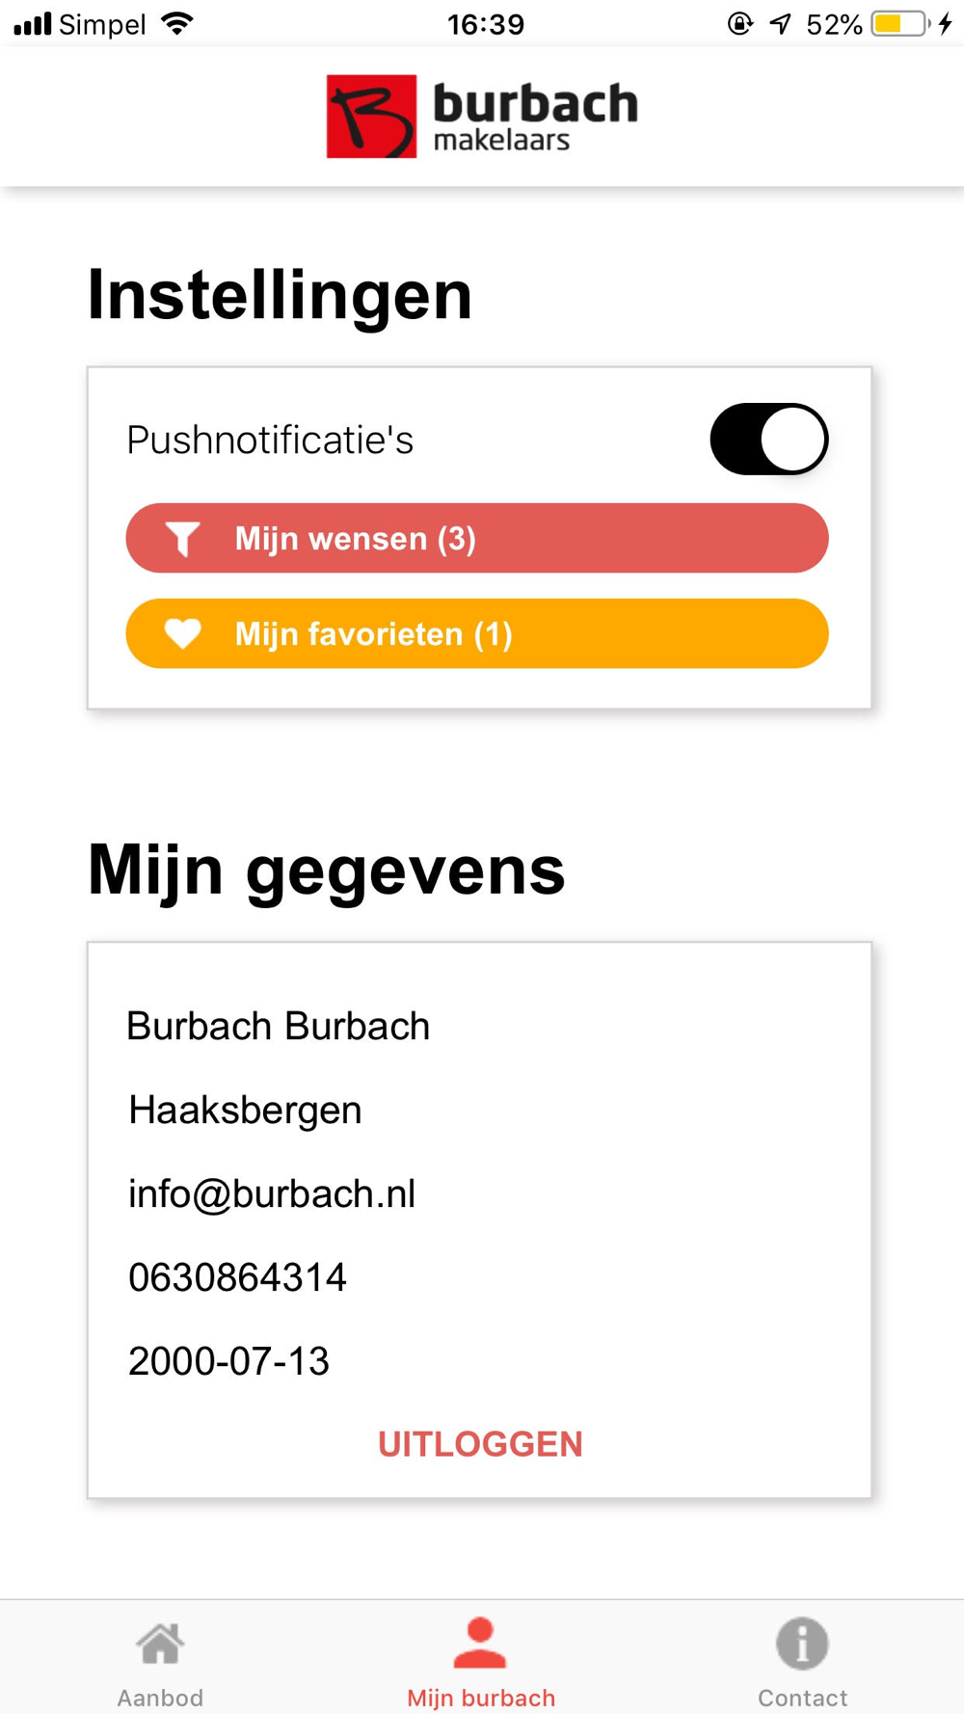Tap the Wi-Fi status icon
Image resolution: width=964 pixels, height=1714 pixels.
point(177,23)
